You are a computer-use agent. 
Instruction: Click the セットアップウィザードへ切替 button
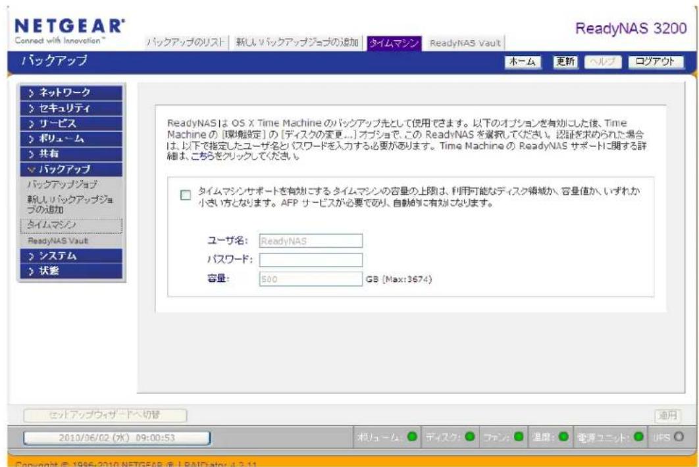click(105, 415)
